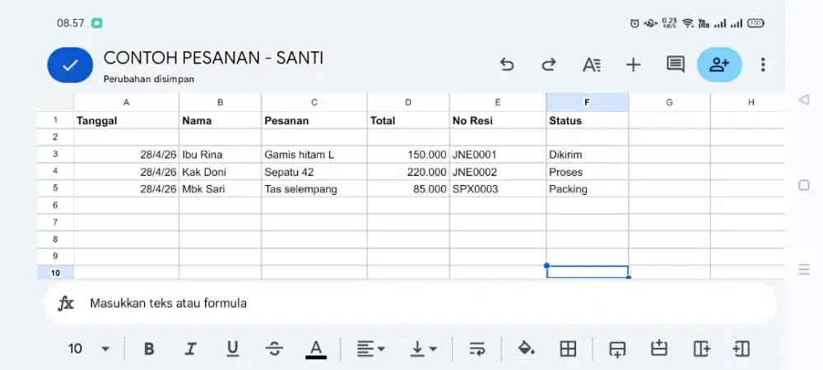Redo the last undone change
Image resolution: width=823 pixels, height=370 pixels.
coord(548,64)
